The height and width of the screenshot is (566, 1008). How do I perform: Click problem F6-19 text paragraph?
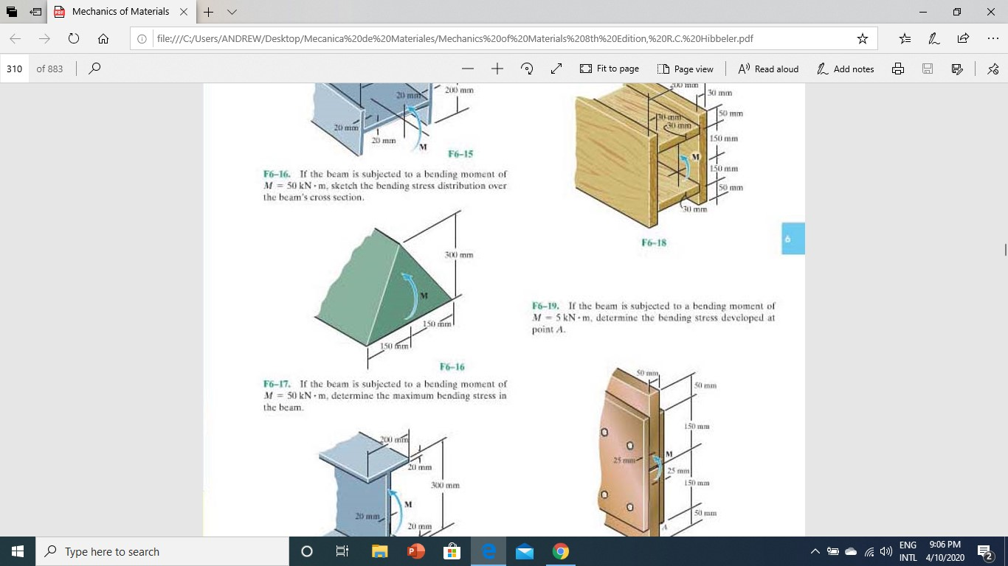coord(653,318)
